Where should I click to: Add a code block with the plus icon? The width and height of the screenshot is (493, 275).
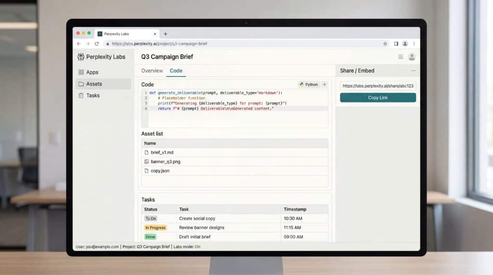(324, 85)
